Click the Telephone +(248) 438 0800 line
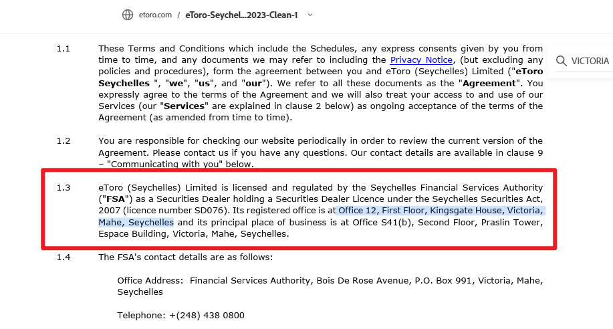The width and height of the screenshot is (613, 329). [x=180, y=316]
